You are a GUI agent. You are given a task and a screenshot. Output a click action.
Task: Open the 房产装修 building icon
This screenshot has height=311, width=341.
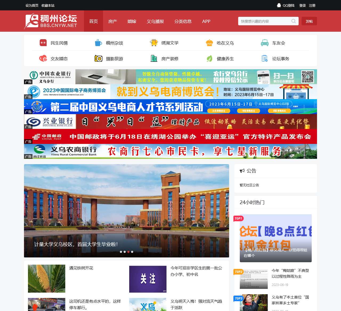154,59
